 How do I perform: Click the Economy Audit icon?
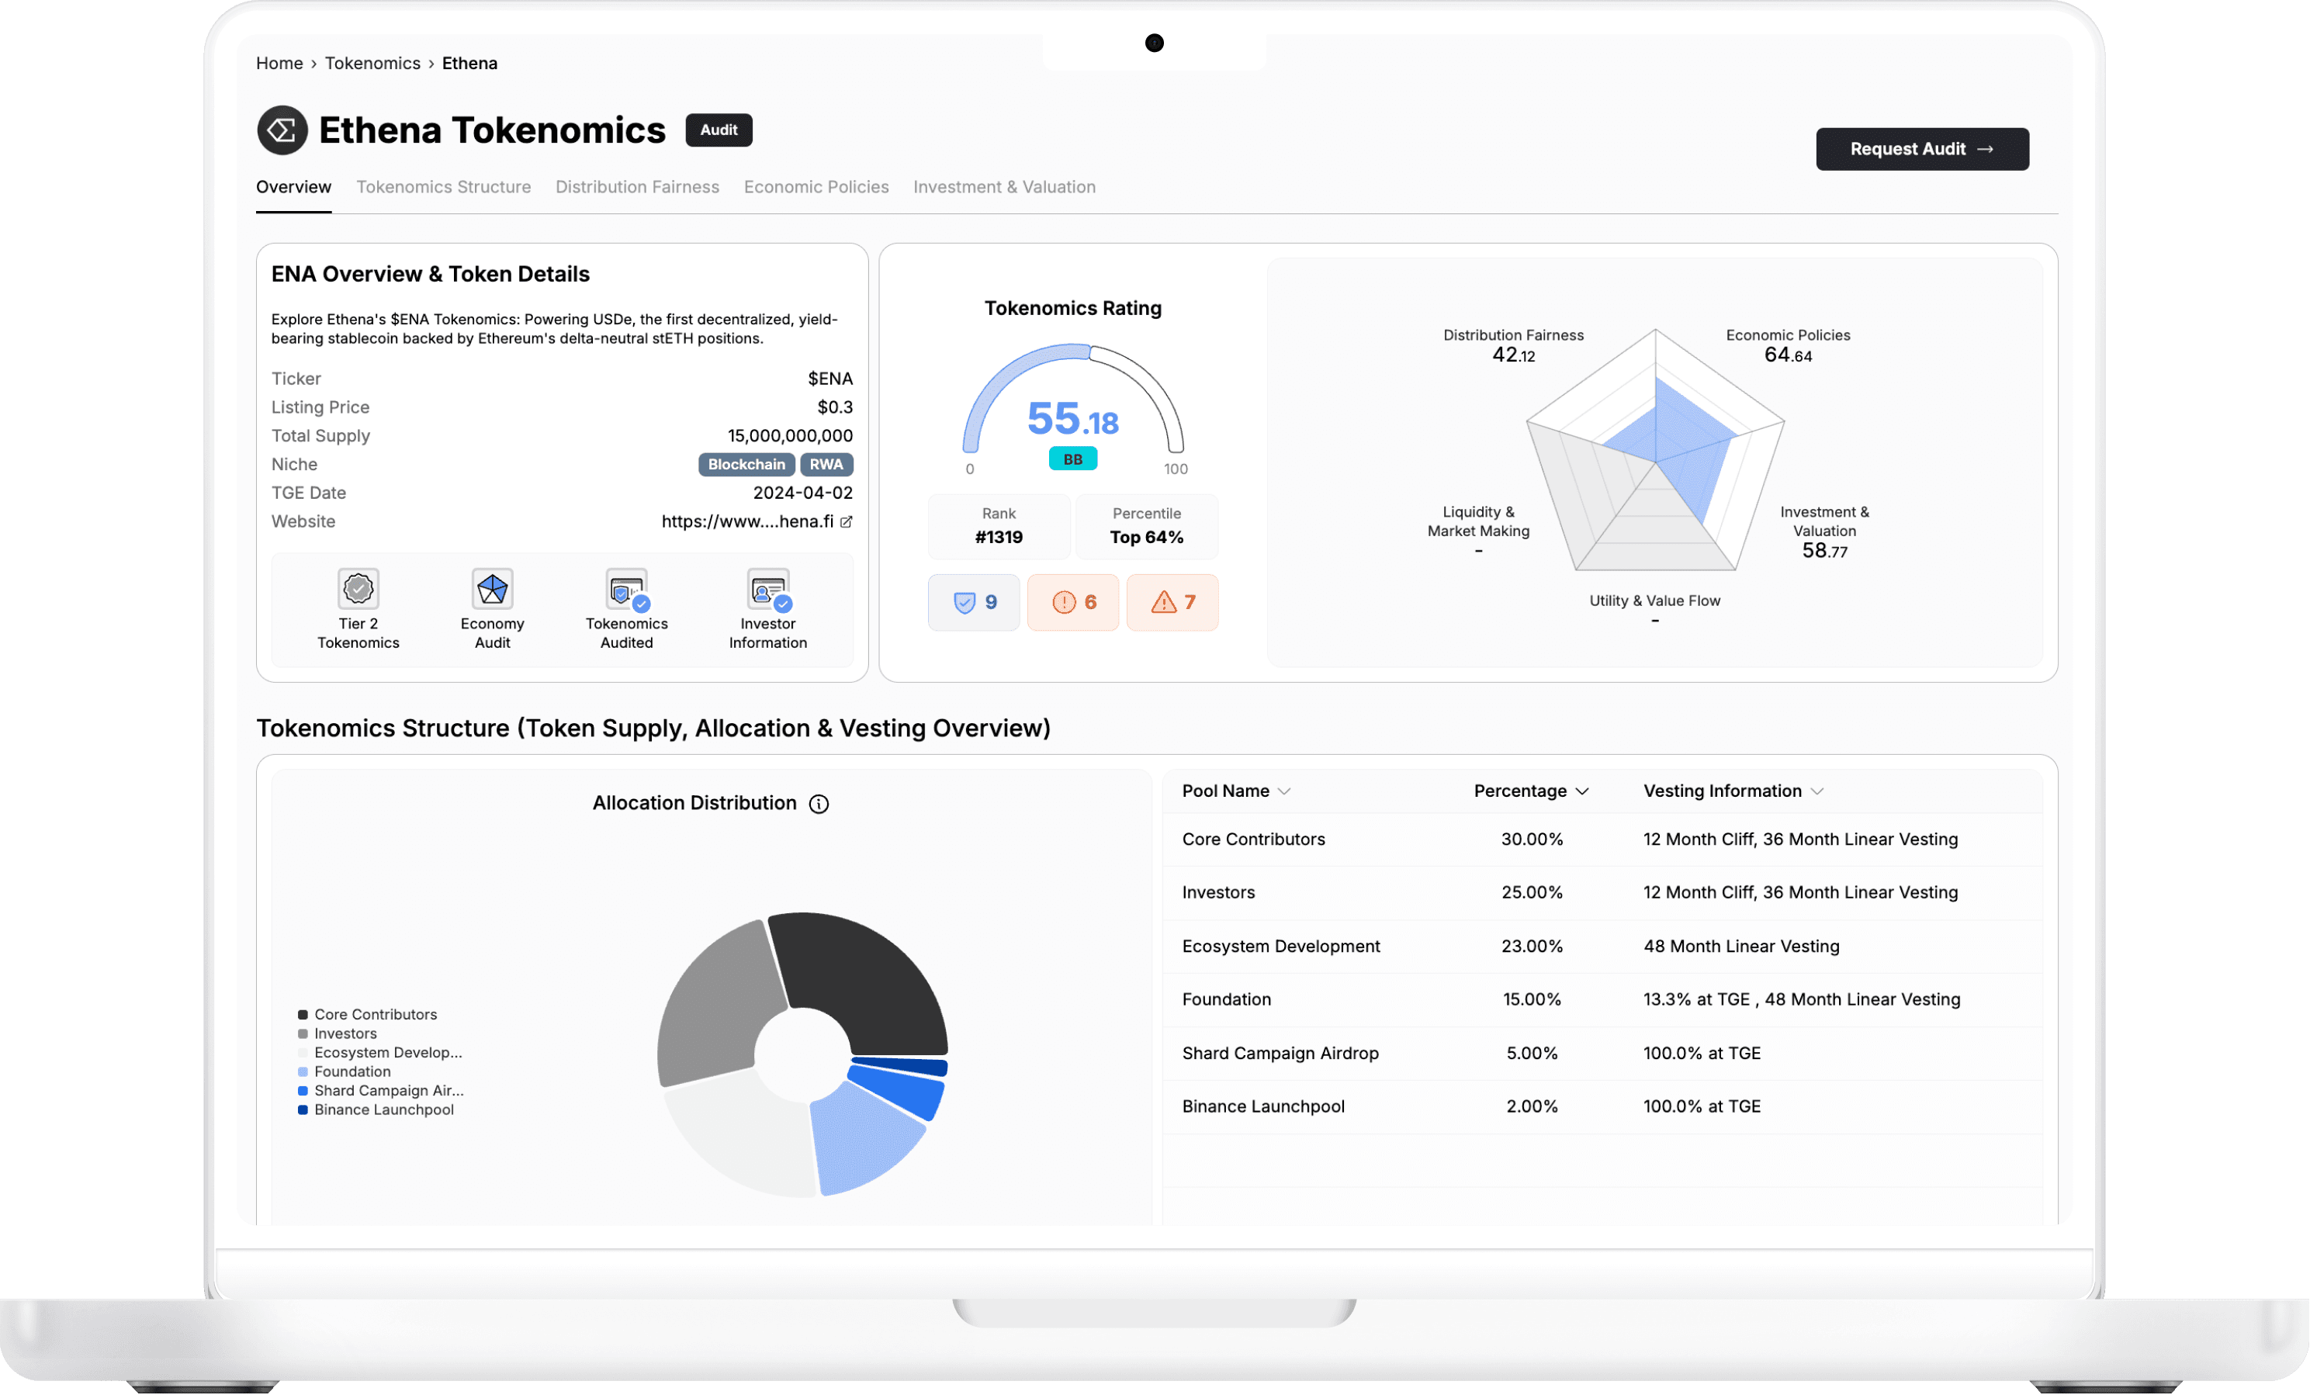click(492, 590)
